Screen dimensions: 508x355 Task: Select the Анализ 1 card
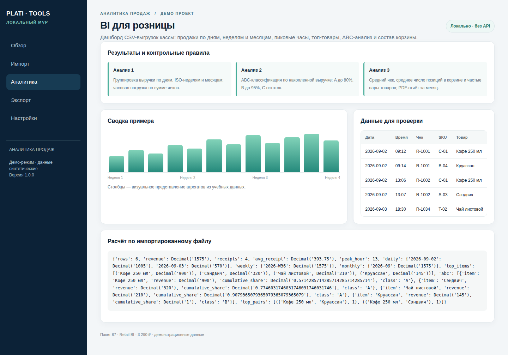pos(170,79)
